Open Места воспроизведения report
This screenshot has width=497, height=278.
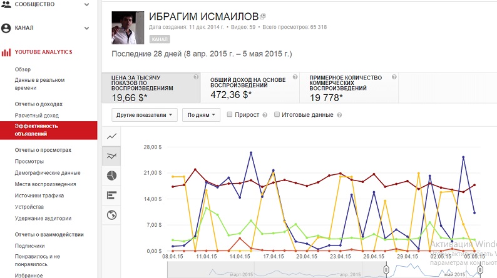(x=45, y=184)
